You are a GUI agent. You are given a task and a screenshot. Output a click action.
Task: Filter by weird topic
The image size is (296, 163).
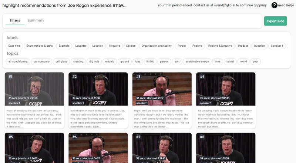[x=243, y=61]
